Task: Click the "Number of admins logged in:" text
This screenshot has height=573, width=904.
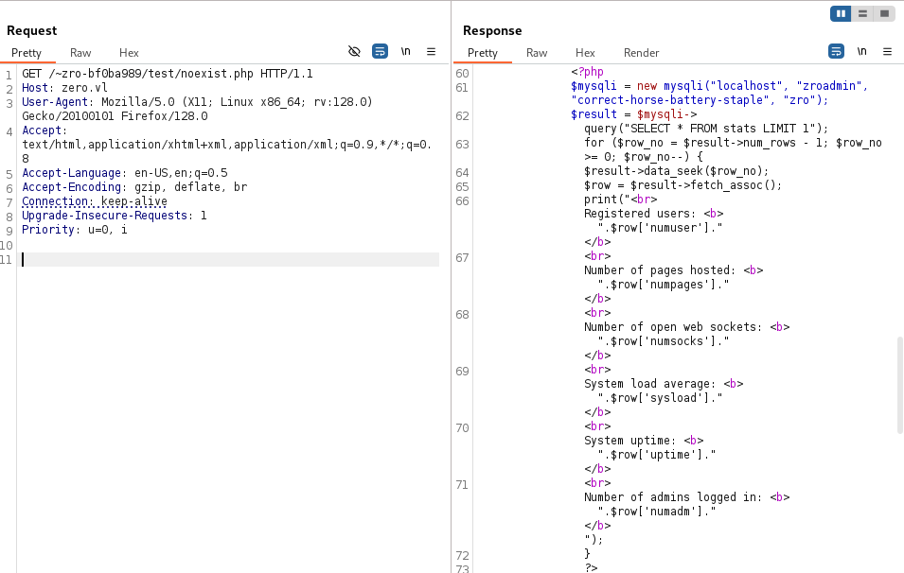Action: click(x=673, y=497)
